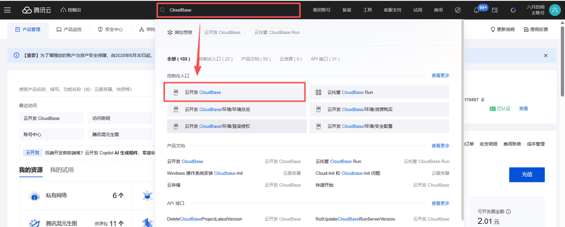The image size is (565, 227).
Task: Open the 工具 header menu
Action: 368,10
